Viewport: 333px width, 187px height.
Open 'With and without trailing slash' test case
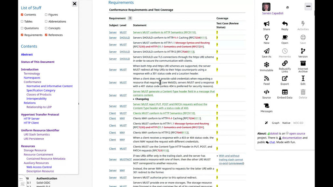pyautogui.click(x=231, y=159)
